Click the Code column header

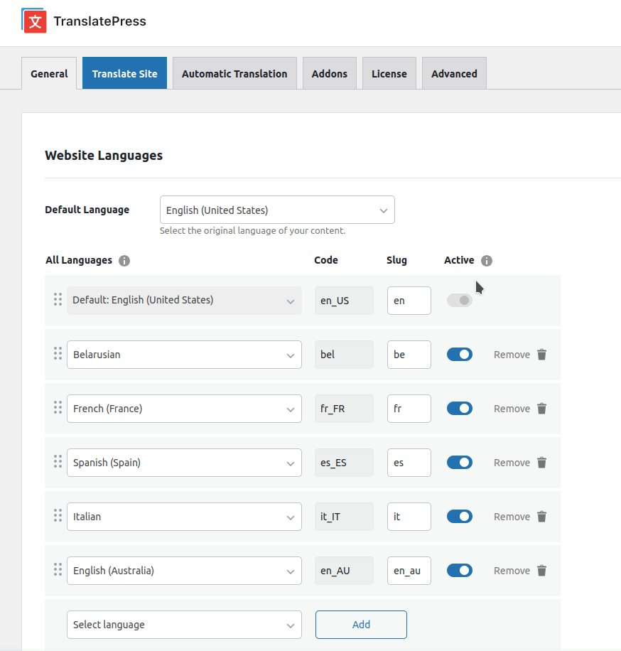326,260
